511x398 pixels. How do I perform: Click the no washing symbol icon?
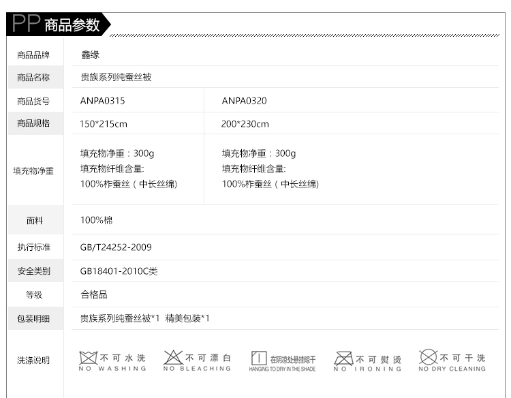(89, 358)
